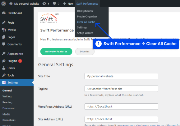Click the Appearance paintbrush icon
This screenshot has width=180, height=126.
4,54
